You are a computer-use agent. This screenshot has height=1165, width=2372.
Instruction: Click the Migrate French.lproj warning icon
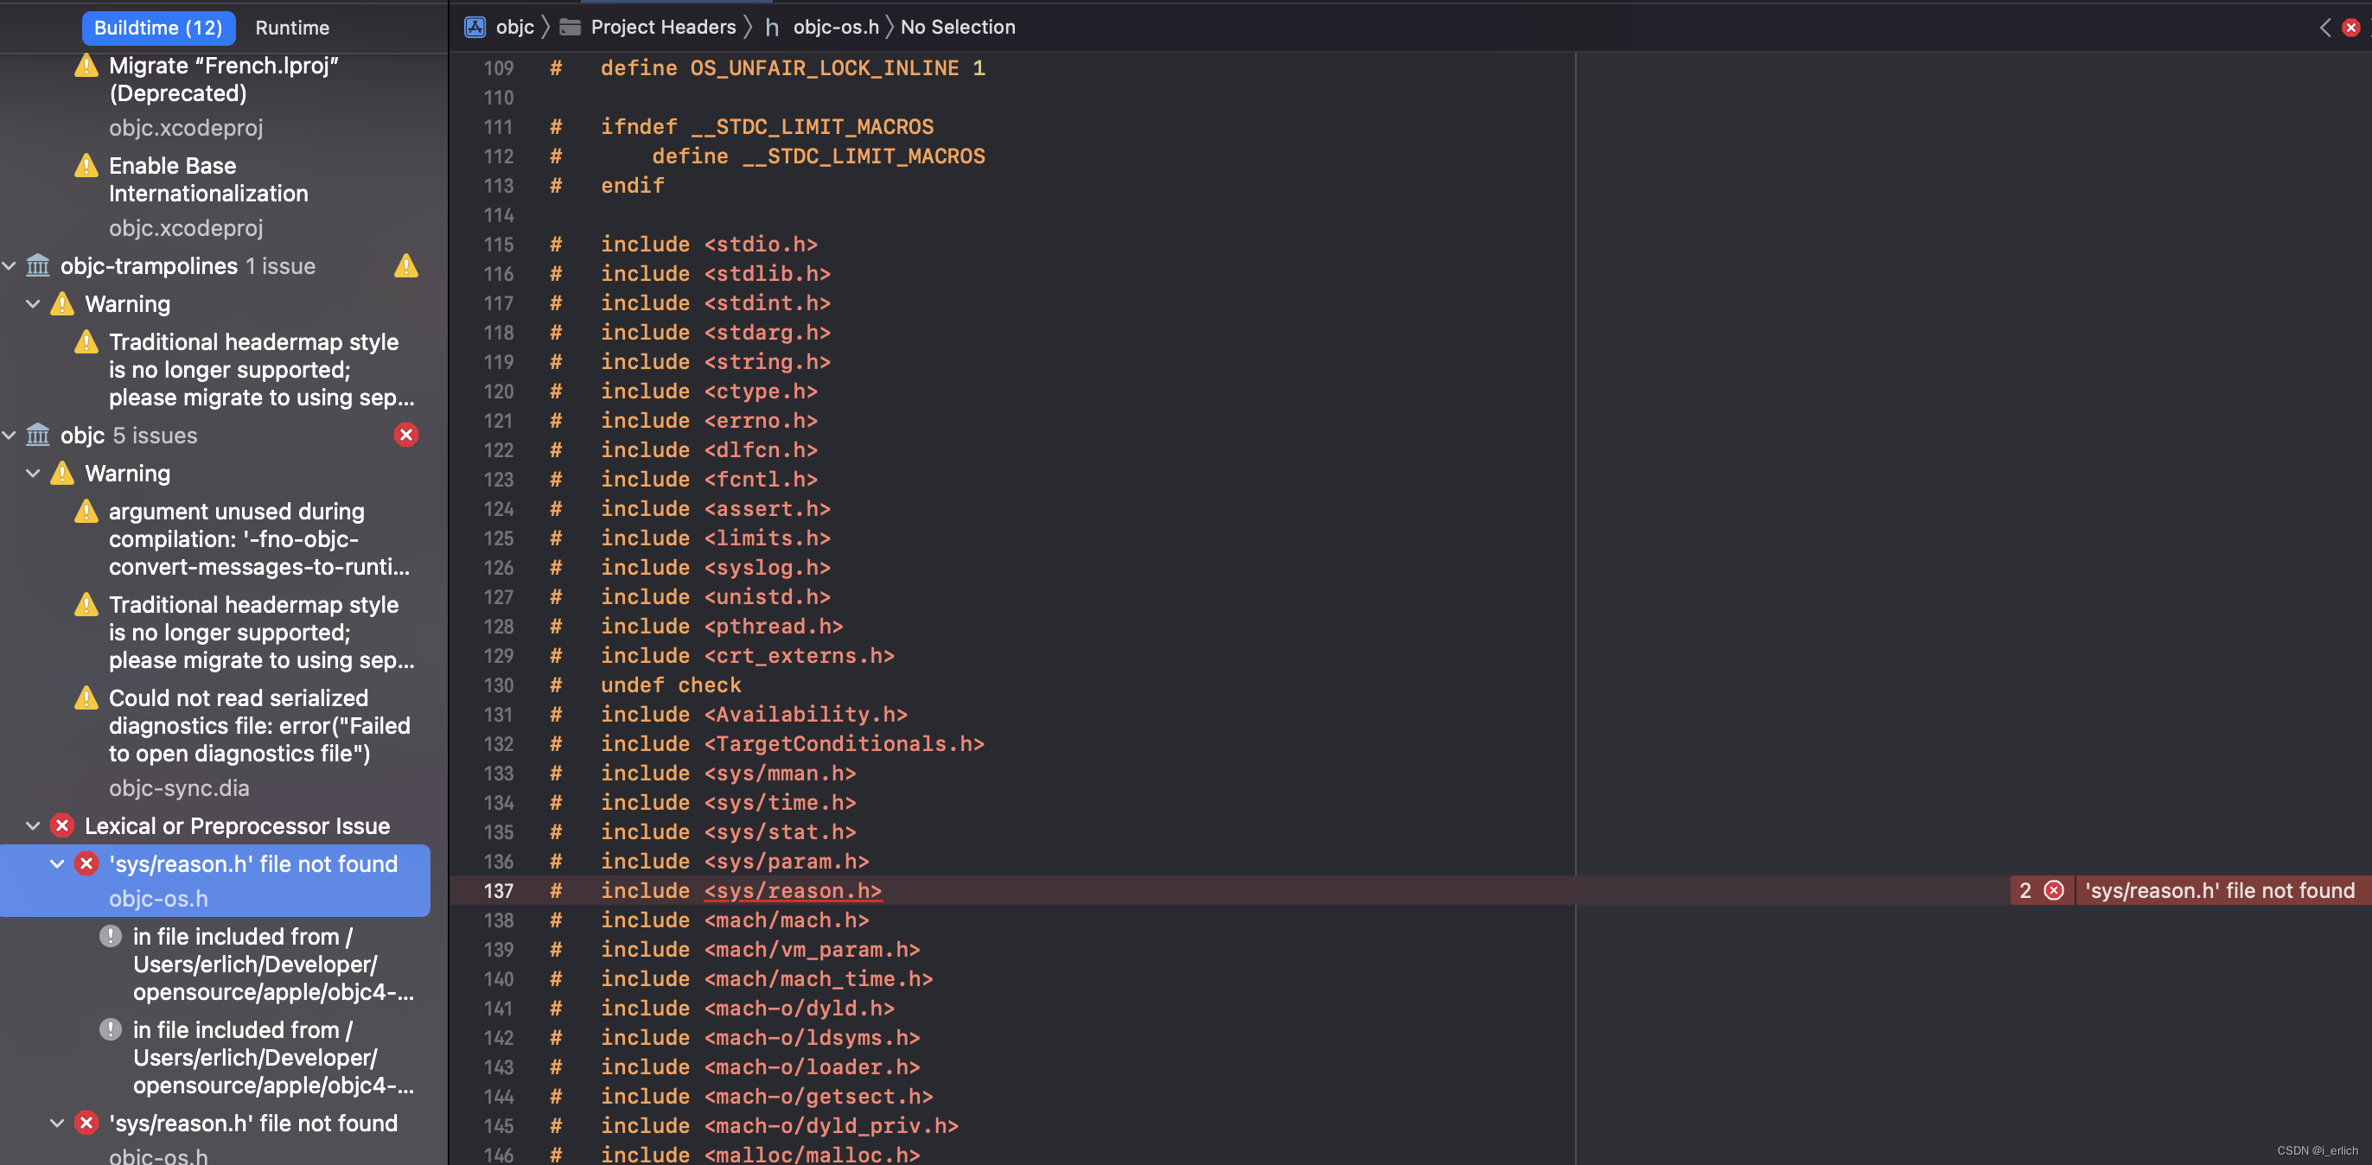click(x=86, y=66)
